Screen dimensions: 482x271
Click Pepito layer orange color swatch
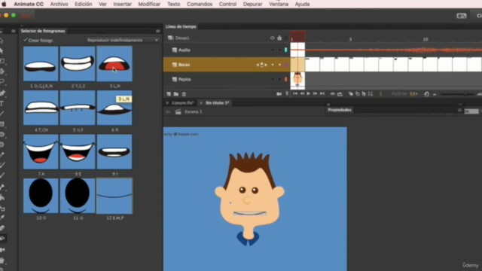(286, 79)
